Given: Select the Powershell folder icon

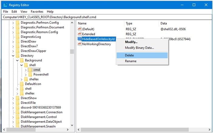Looking at the screenshot, I should click(30, 74).
